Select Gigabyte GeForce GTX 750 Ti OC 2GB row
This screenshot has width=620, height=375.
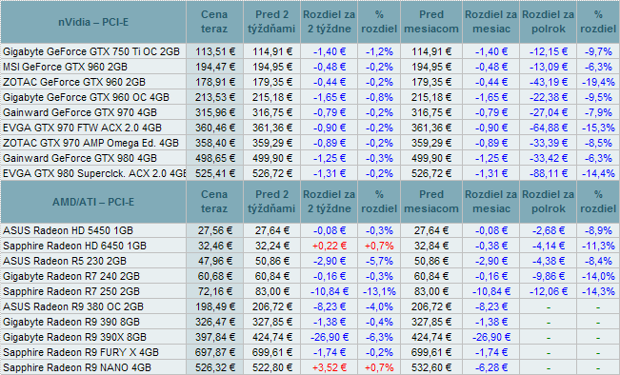point(310,51)
